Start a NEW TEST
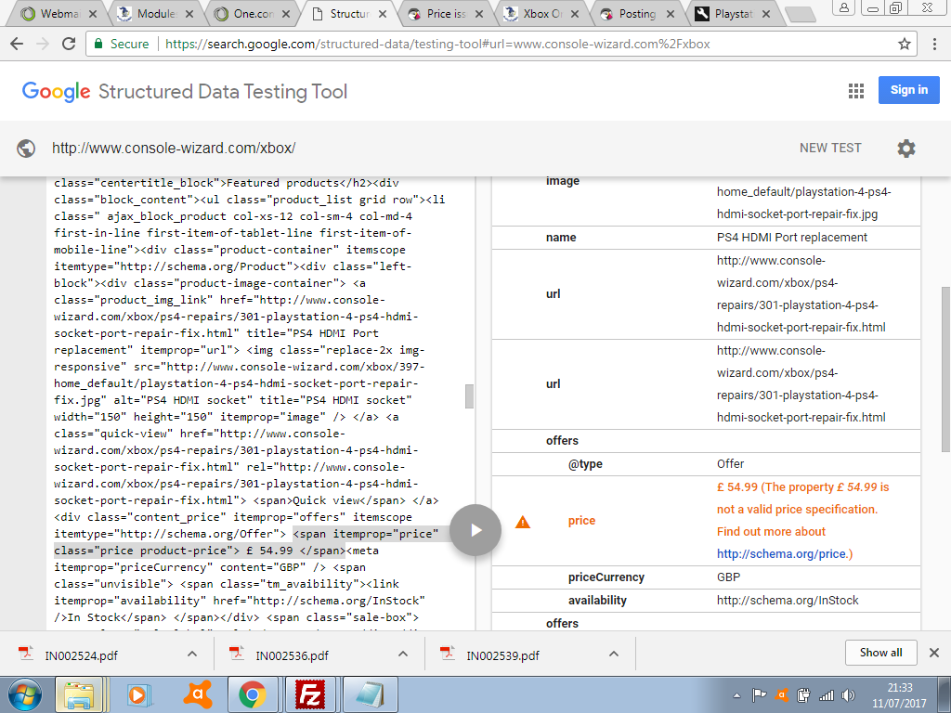The height and width of the screenshot is (713, 951). point(830,148)
